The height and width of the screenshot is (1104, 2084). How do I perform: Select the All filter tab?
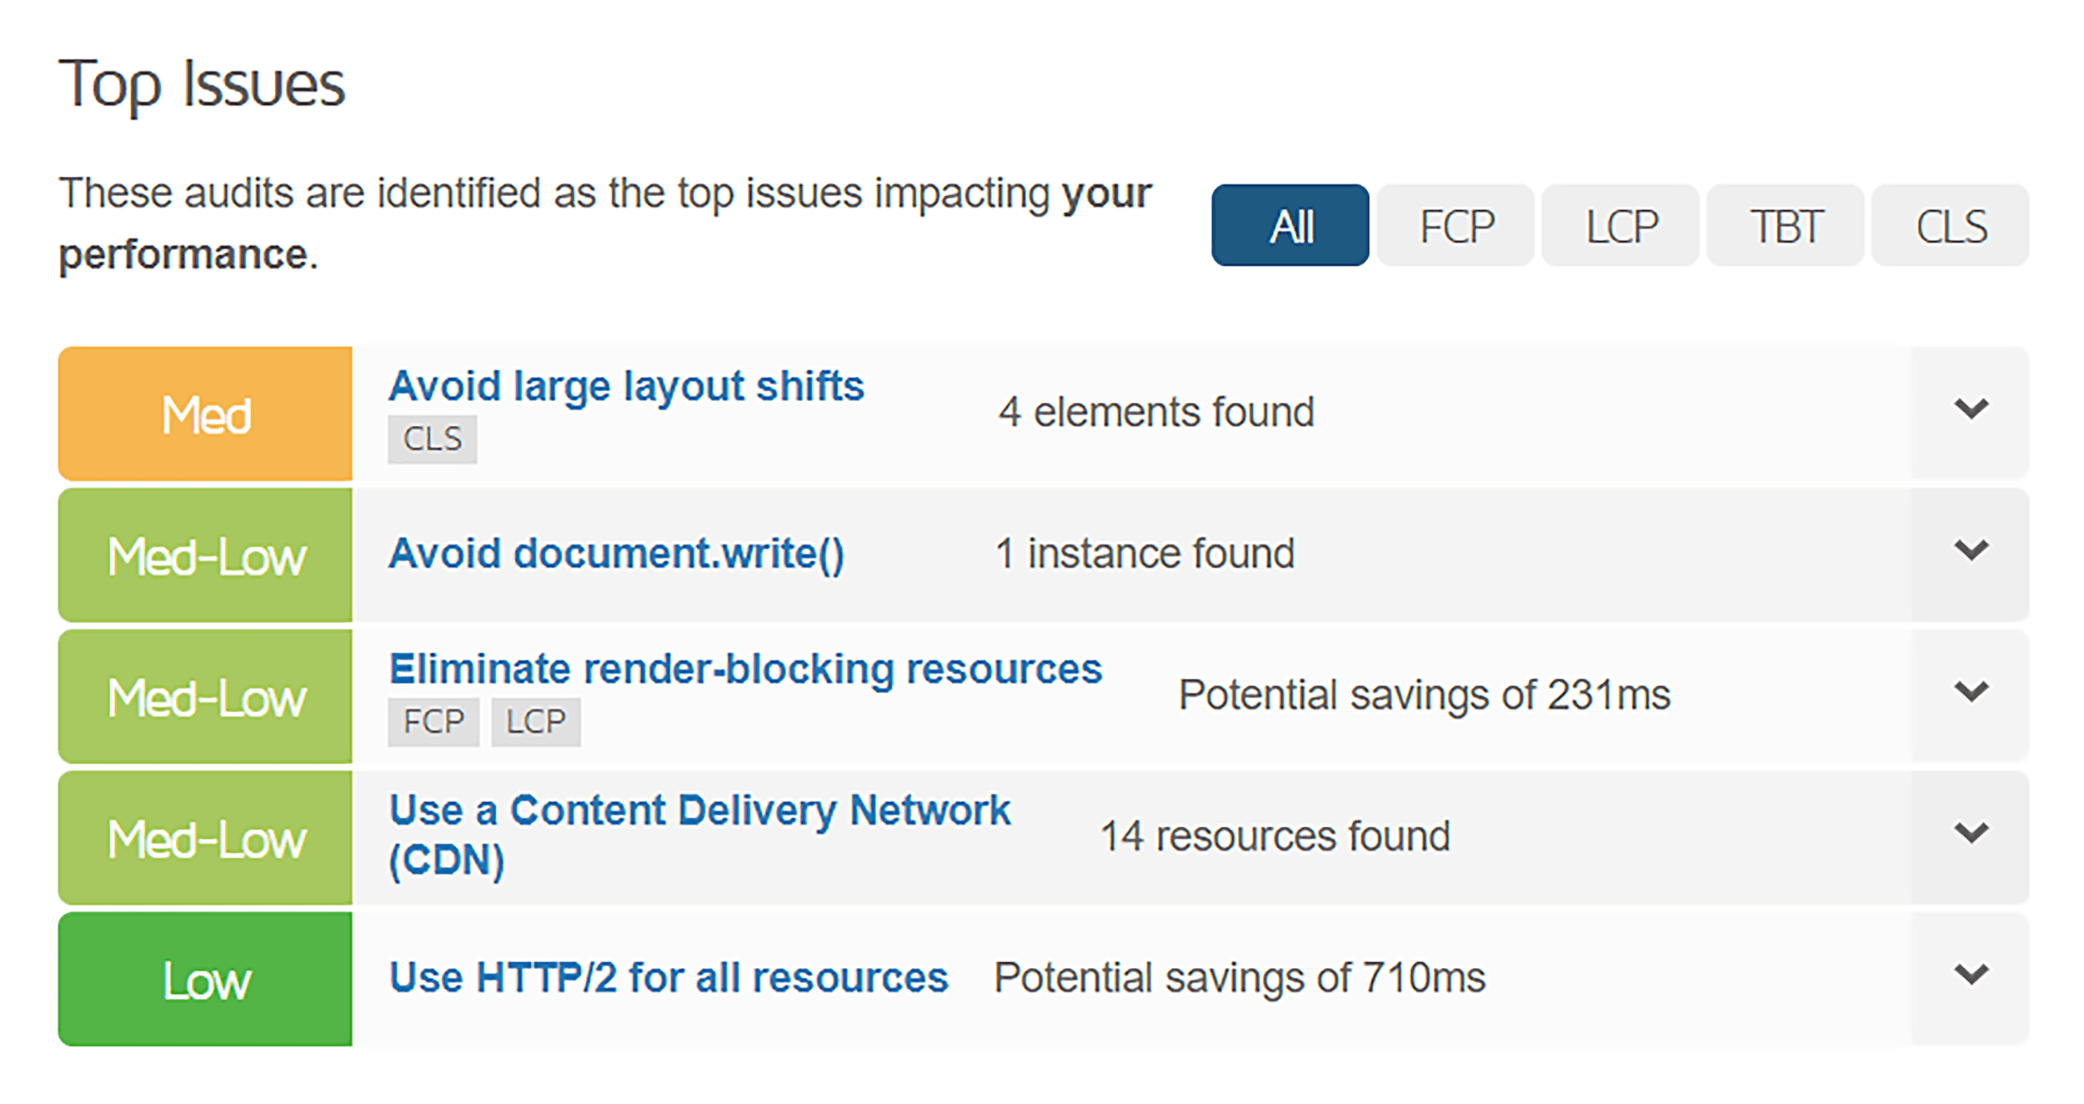(x=1289, y=225)
